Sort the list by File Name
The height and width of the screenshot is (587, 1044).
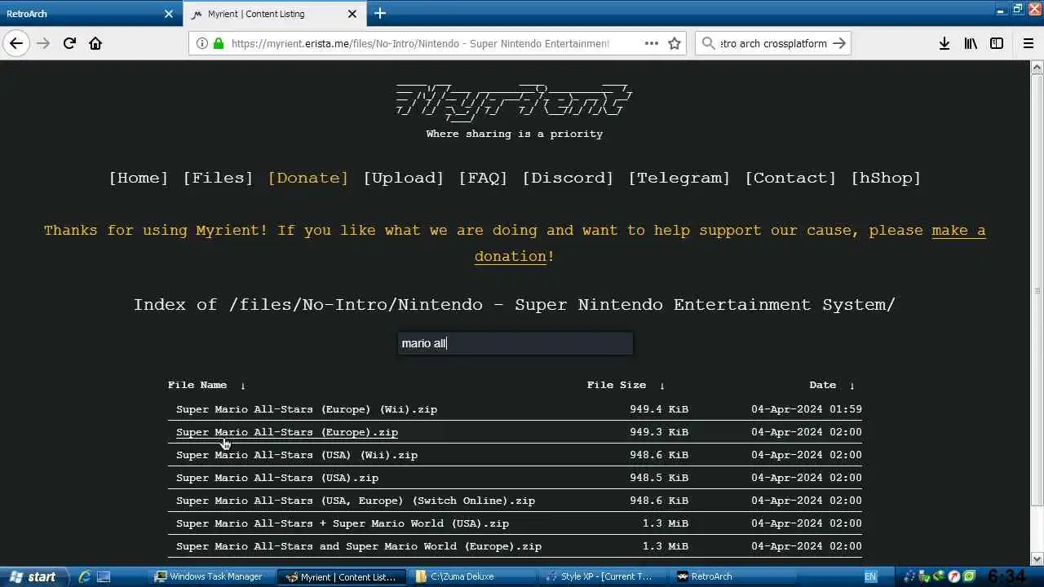click(197, 385)
